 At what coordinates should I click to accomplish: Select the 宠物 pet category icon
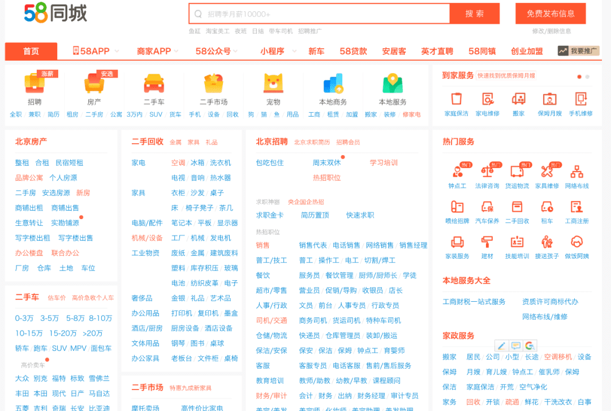273,84
